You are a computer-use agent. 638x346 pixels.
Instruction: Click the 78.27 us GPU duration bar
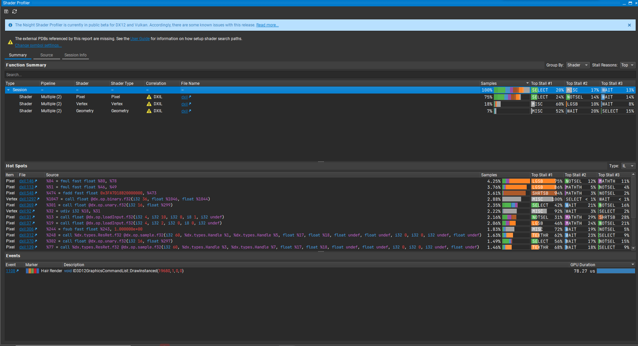616,271
